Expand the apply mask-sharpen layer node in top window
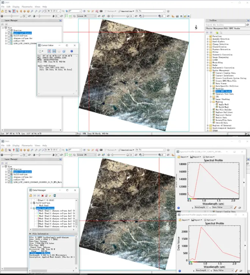Viewport: 250px width, 275px height. tap(6, 33)
